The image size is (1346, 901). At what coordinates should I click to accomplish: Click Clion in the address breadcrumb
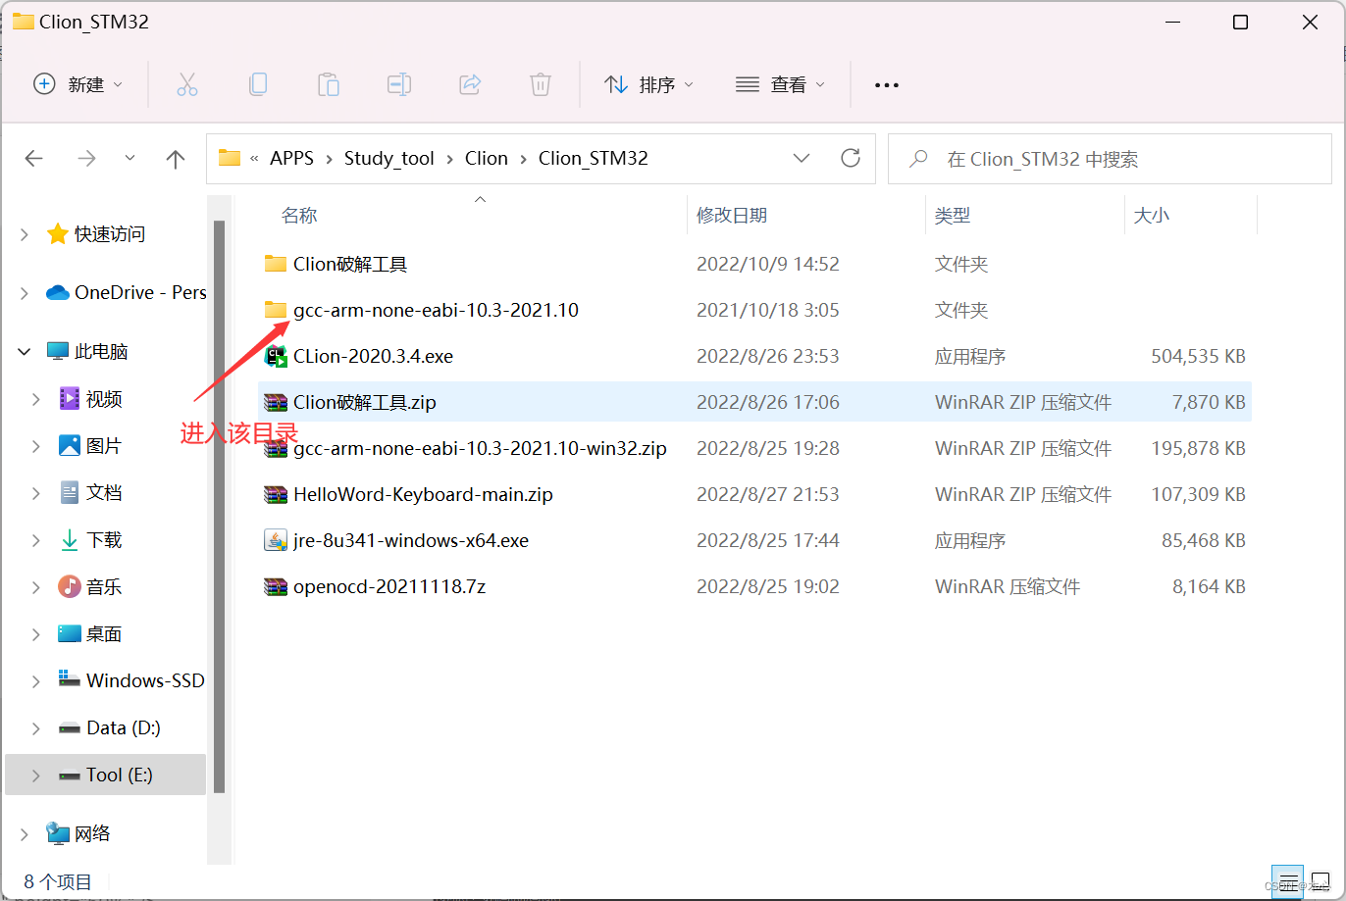coord(487,158)
